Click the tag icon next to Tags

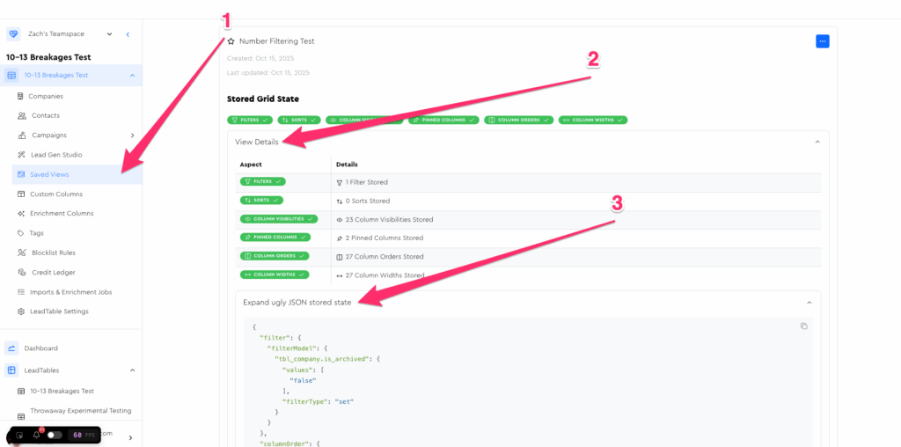22,233
